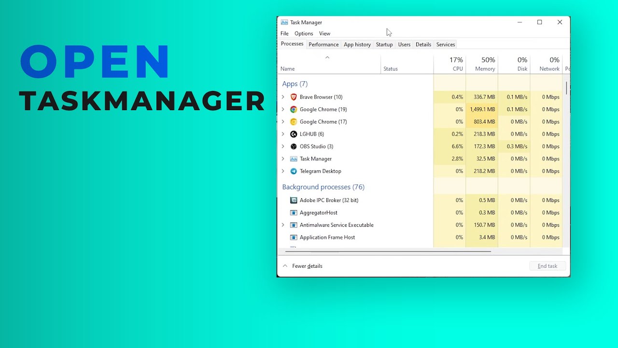Click the horizontal scrollbar thumb
618x348 pixels.
(388, 251)
